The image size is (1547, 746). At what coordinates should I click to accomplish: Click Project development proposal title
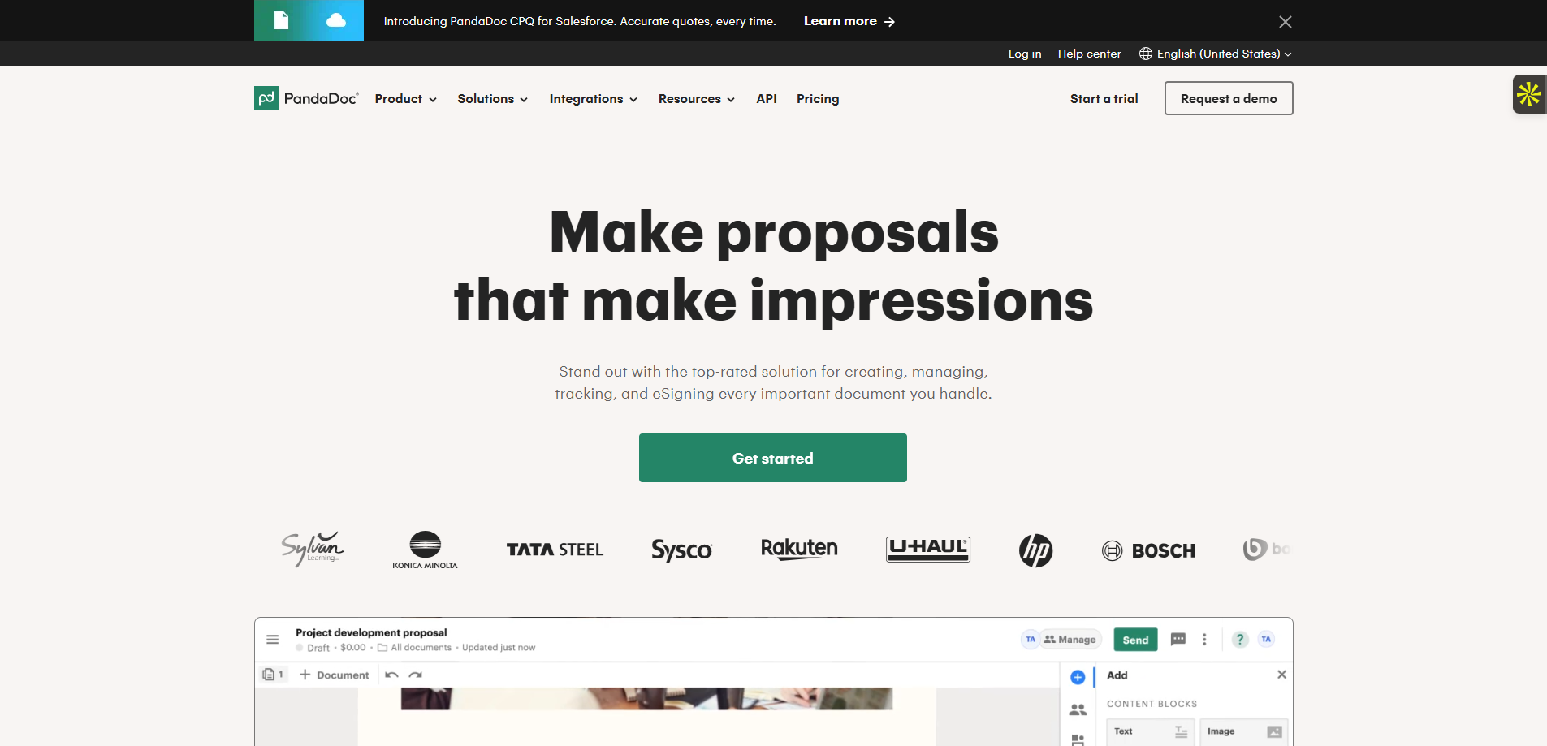(371, 632)
